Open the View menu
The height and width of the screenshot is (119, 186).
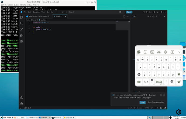click(43, 12)
